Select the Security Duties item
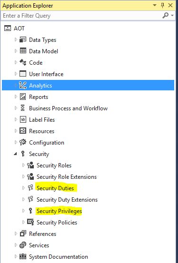This screenshot has width=178, height=263. pyautogui.click(x=55, y=188)
